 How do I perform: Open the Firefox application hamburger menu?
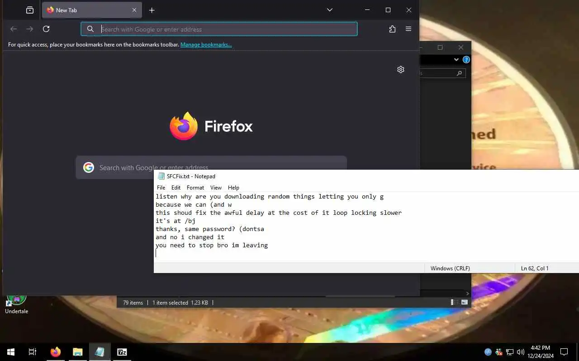[x=408, y=29]
